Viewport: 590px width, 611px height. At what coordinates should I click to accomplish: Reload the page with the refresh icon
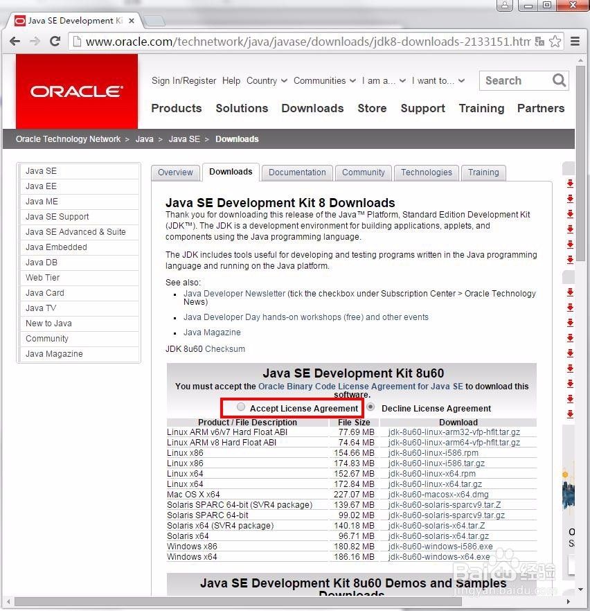pos(55,41)
